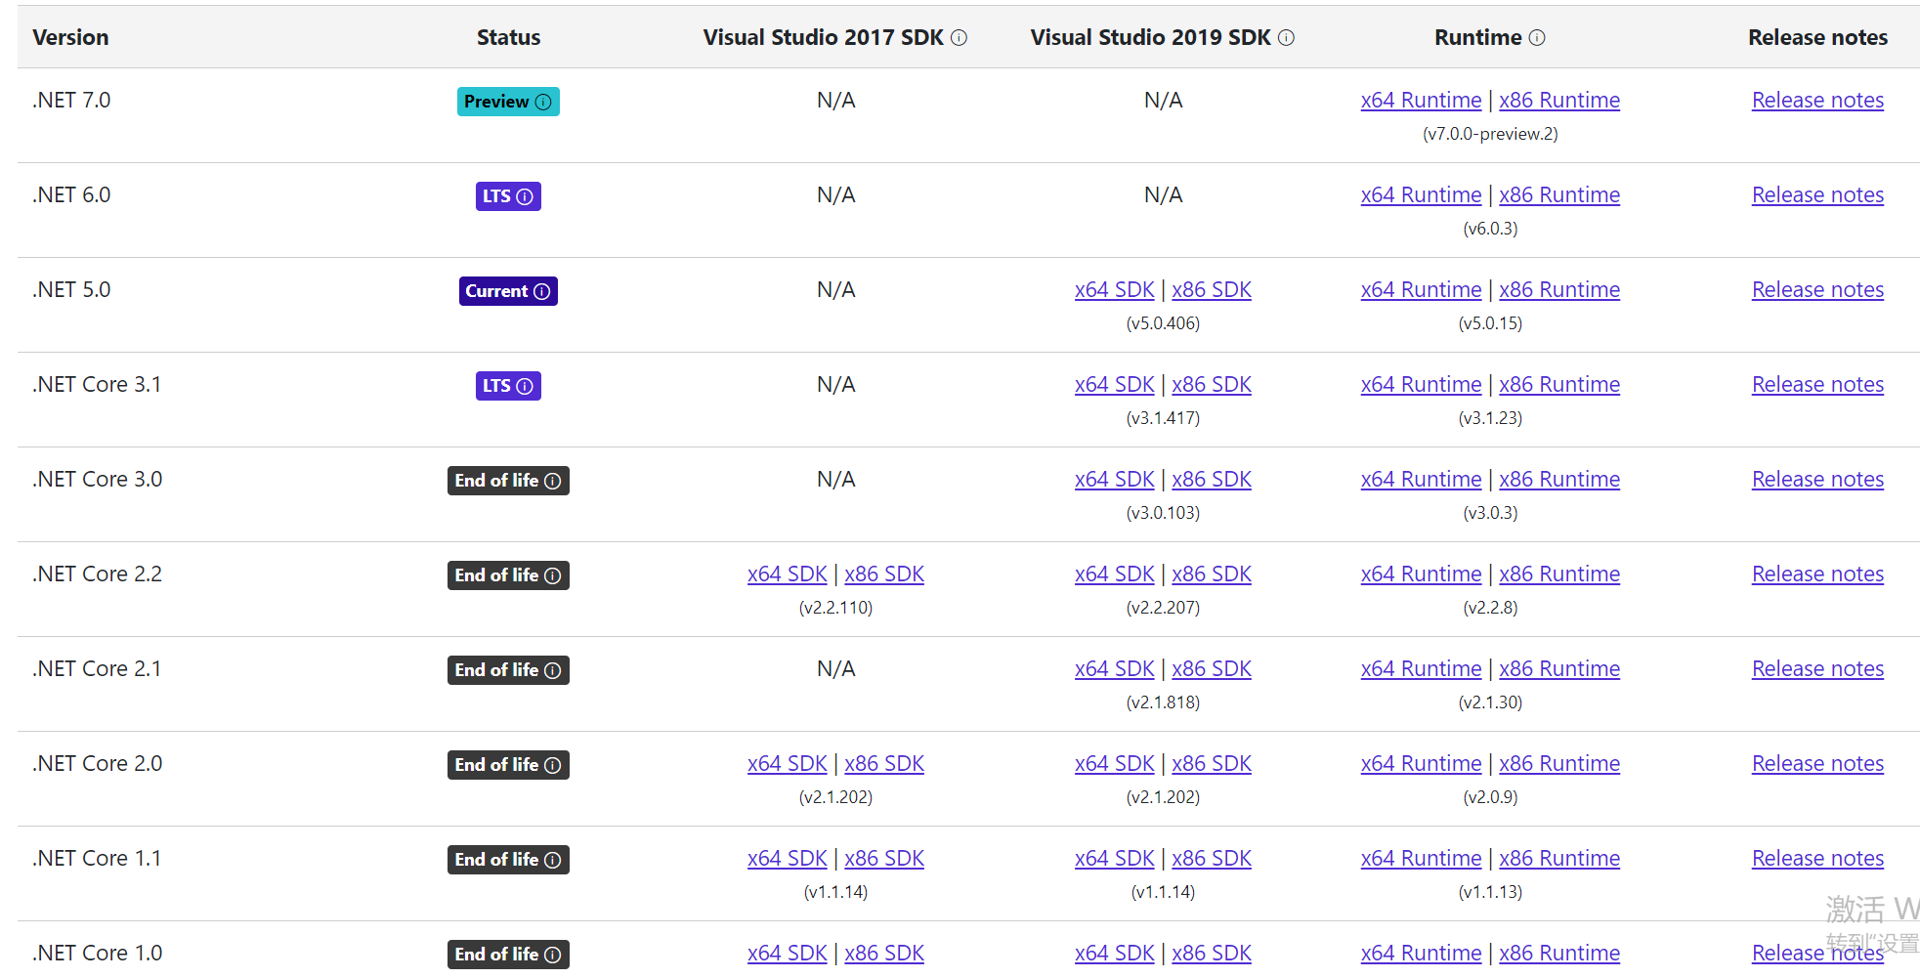
Task: Download x86 Runtime for .NET Core 2.0
Action: 1559,763
